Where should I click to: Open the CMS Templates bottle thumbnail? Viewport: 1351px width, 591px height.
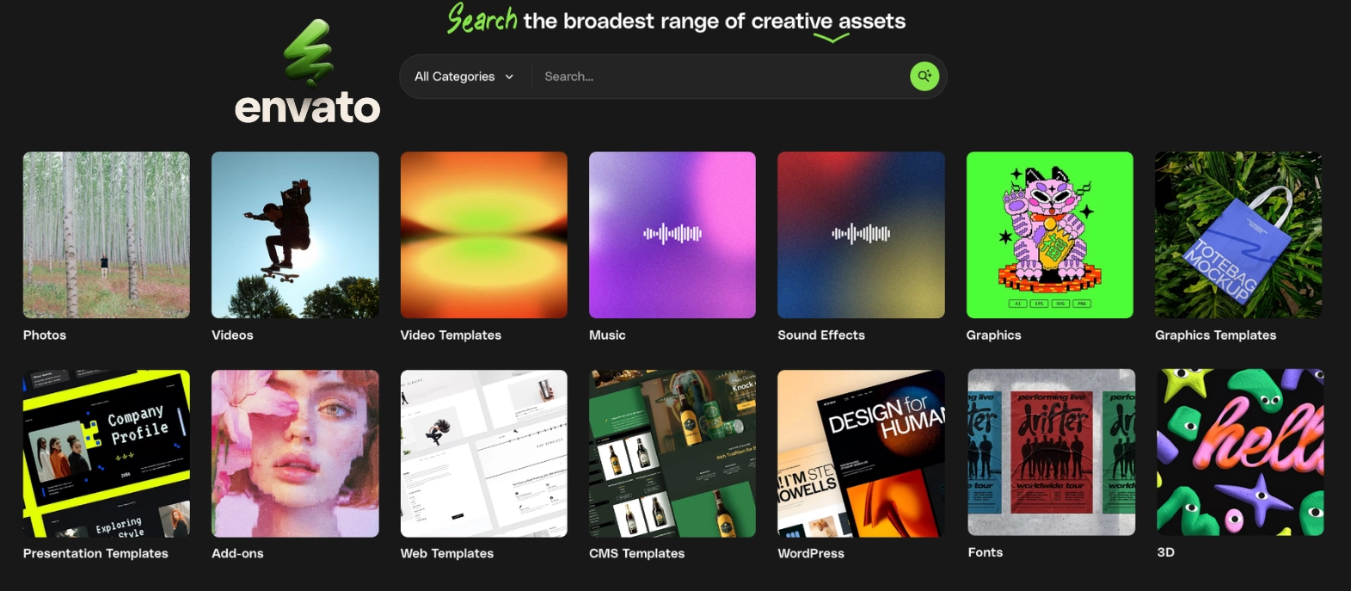click(672, 453)
